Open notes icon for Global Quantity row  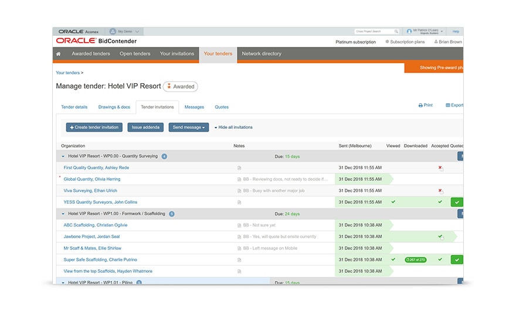[x=239, y=179]
